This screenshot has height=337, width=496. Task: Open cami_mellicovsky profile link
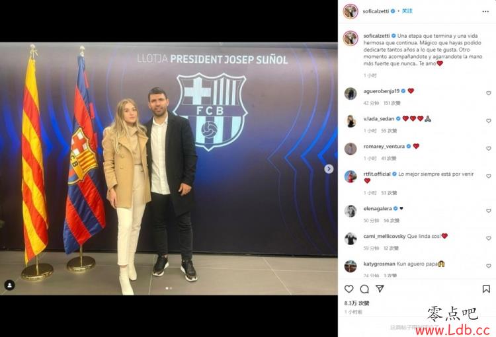pyautogui.click(x=384, y=236)
